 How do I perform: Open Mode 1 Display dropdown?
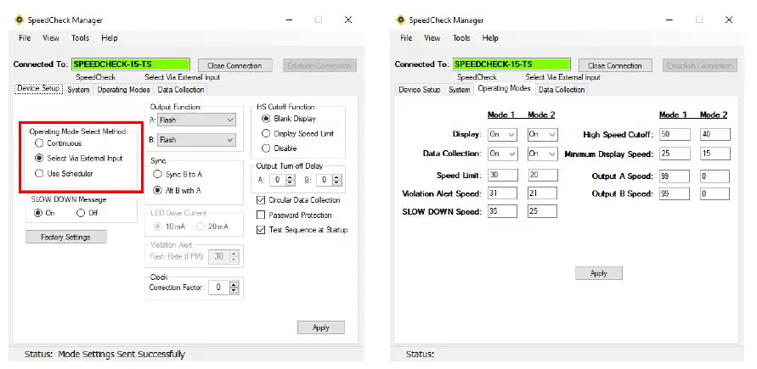pos(503,134)
